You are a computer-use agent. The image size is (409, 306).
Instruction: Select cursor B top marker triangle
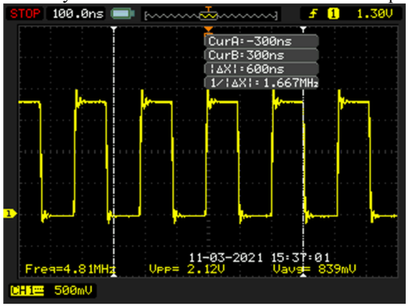pyautogui.click(x=304, y=28)
